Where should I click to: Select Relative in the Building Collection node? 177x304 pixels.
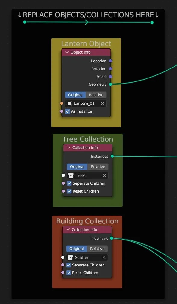coord(97,249)
